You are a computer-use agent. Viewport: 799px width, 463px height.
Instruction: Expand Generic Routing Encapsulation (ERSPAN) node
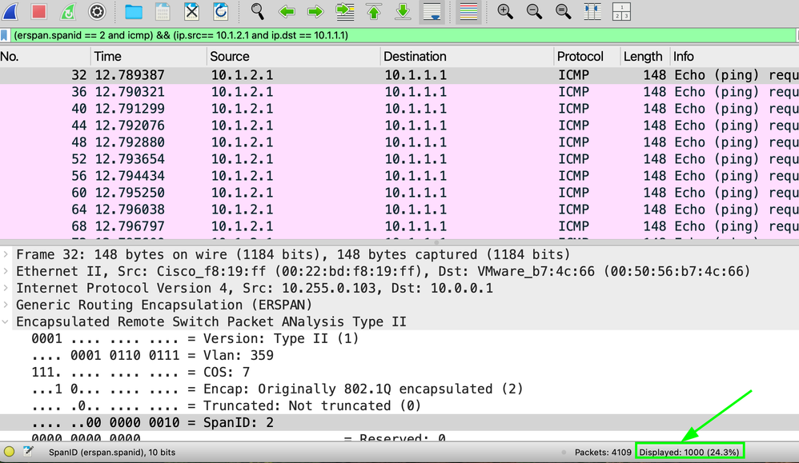click(x=6, y=305)
